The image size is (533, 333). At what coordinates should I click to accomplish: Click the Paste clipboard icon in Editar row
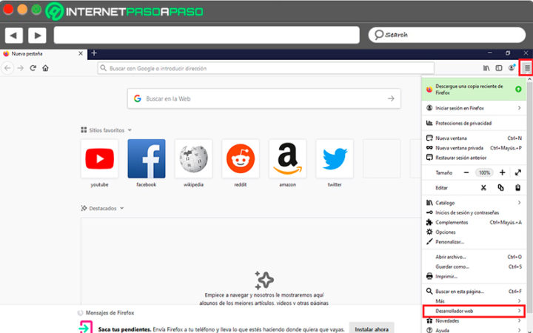pos(518,188)
